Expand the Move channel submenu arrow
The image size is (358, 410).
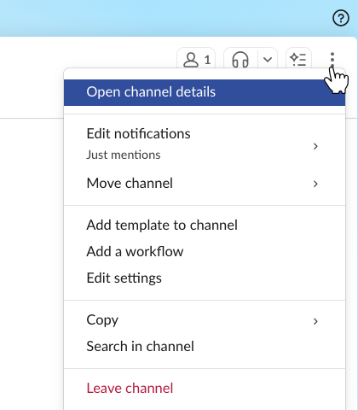[x=315, y=184]
